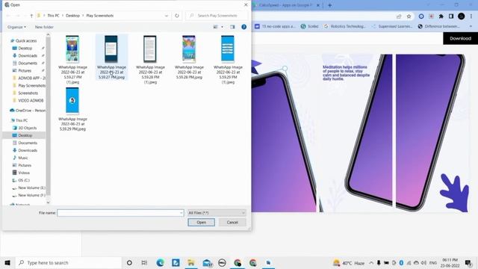Open the Chrome three-dot menu
The height and width of the screenshot is (269, 478).
471,16
